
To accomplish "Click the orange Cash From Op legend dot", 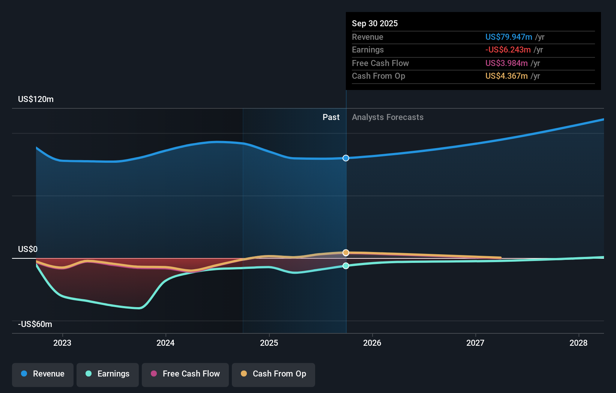I will tap(244, 374).
